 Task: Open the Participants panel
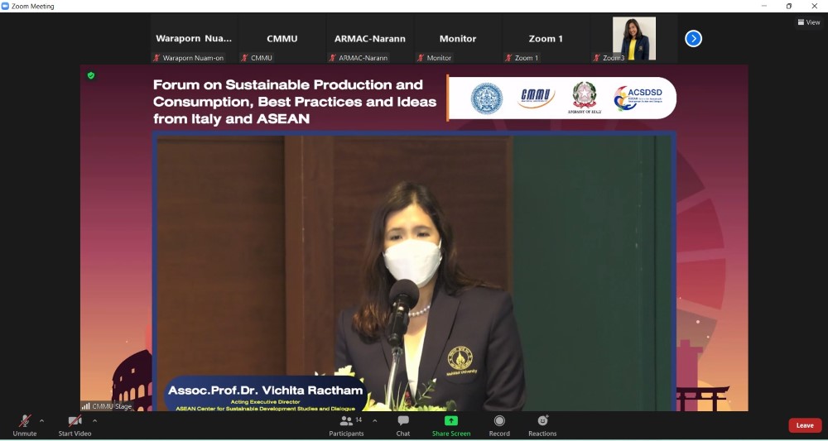346,424
